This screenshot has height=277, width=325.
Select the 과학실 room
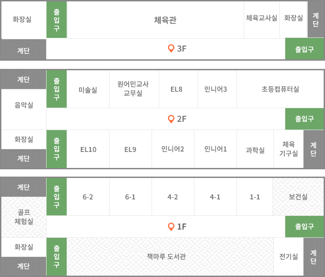tap(255, 149)
